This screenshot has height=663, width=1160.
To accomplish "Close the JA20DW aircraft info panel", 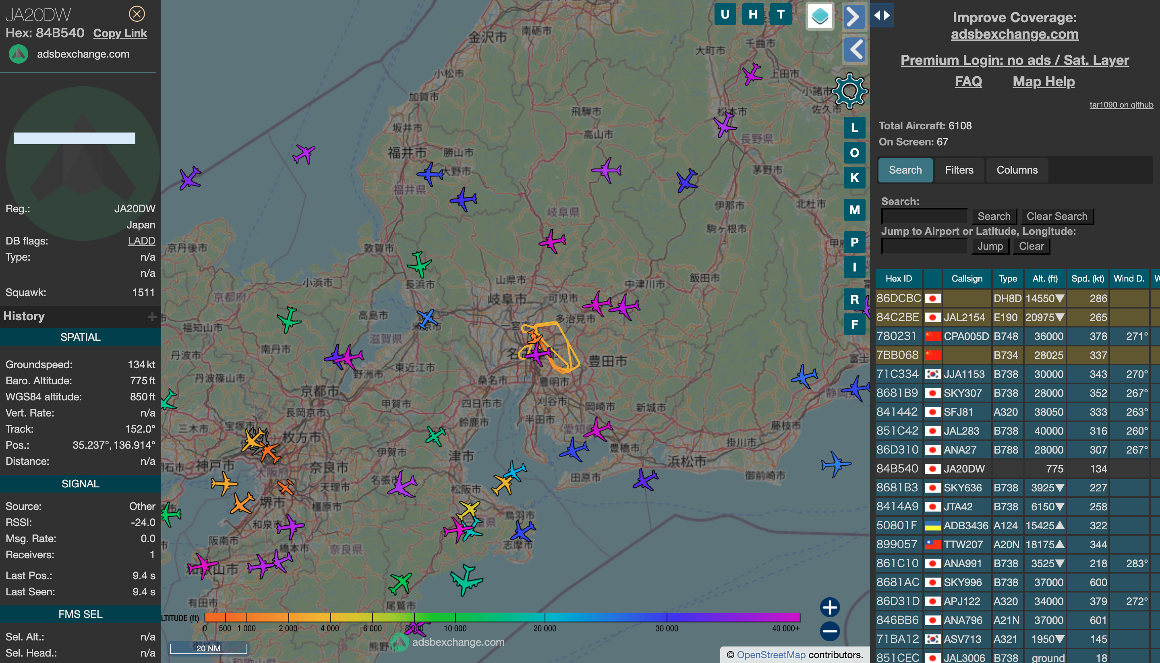I will click(137, 14).
